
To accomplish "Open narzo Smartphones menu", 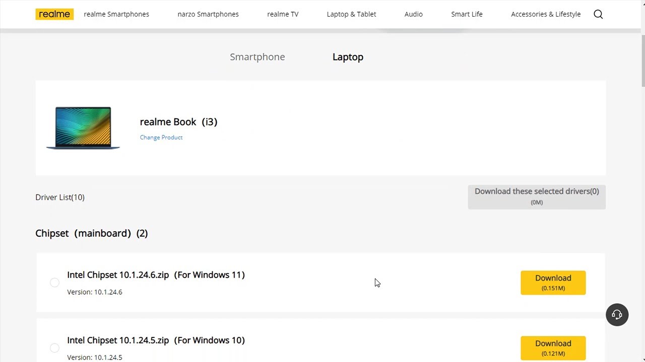I will pyautogui.click(x=208, y=14).
